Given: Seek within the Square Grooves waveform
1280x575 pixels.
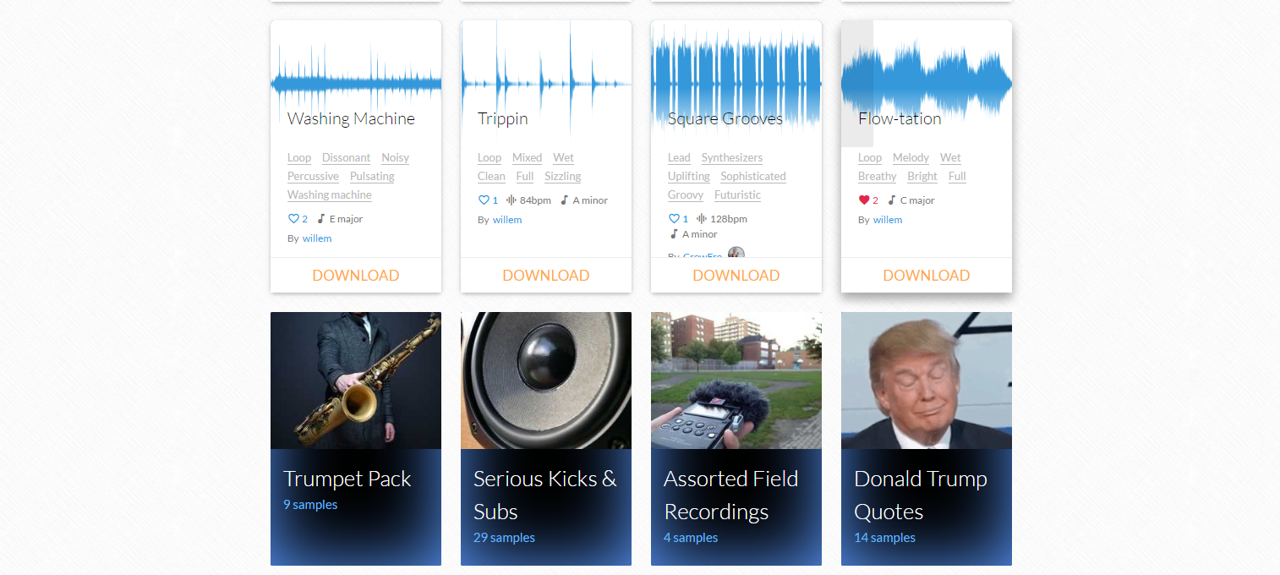Looking at the screenshot, I should 736,83.
